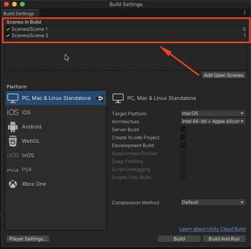
Task: Click scene index 1 value
Action: click(244, 35)
